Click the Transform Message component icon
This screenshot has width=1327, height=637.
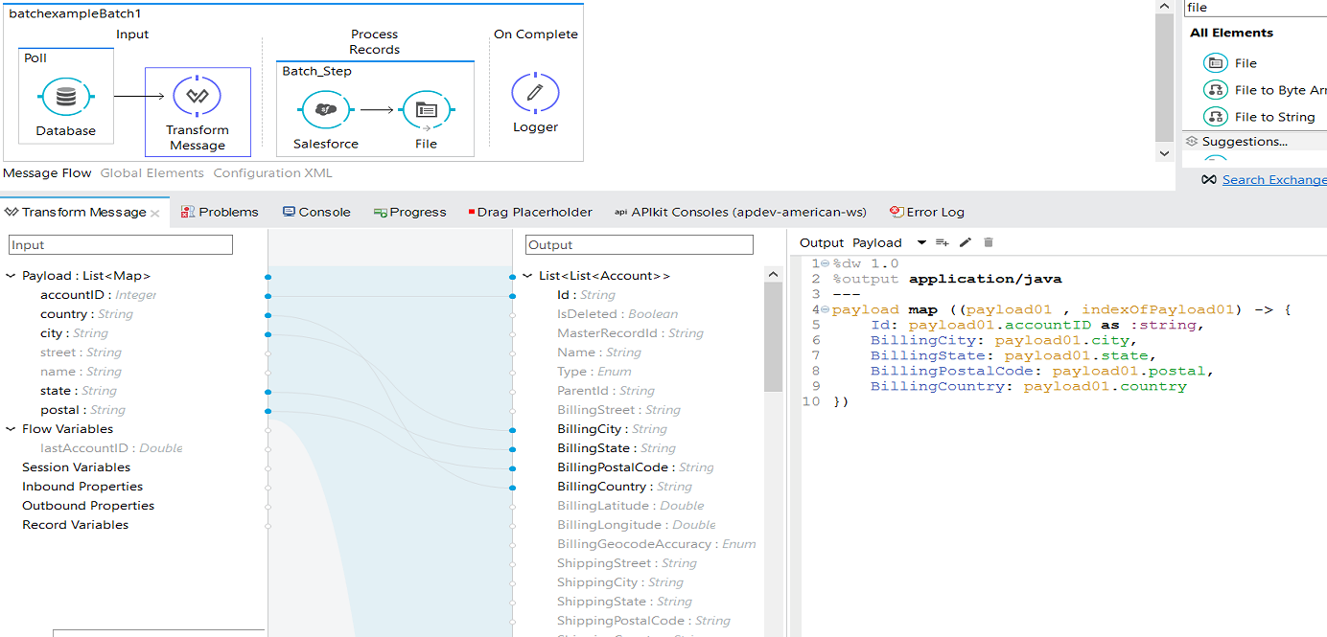pos(197,96)
